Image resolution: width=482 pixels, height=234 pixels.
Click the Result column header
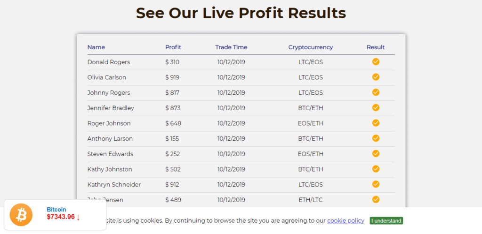point(376,47)
